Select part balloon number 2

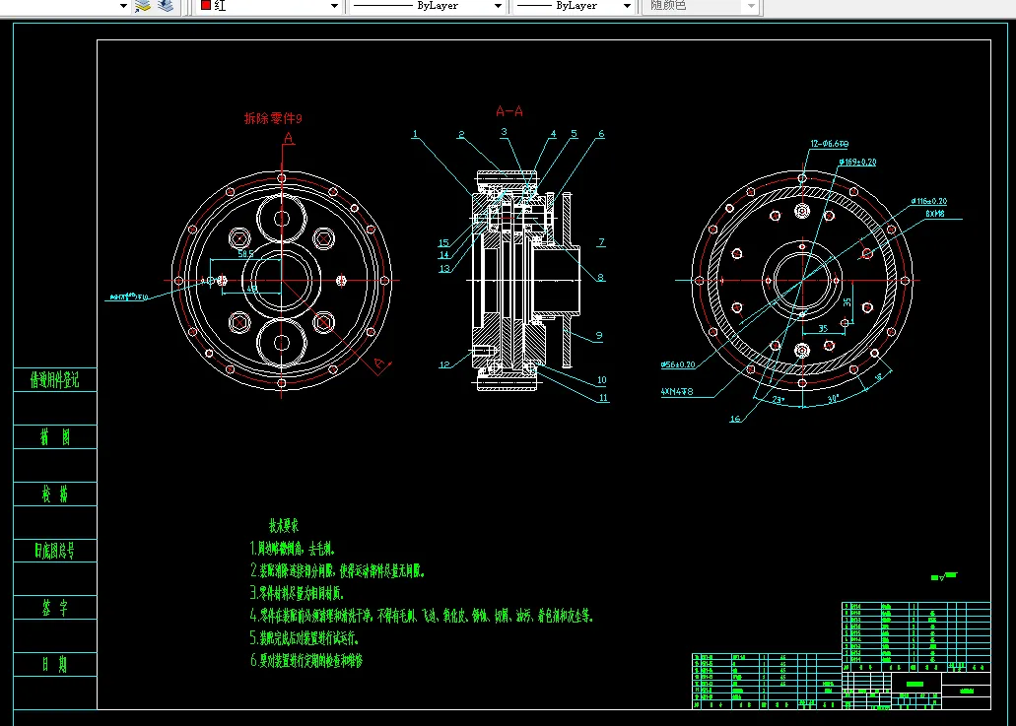(x=461, y=135)
